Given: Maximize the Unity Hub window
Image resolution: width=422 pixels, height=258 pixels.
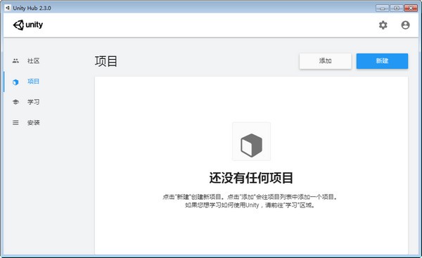Looking at the screenshot, I should tap(397, 8).
